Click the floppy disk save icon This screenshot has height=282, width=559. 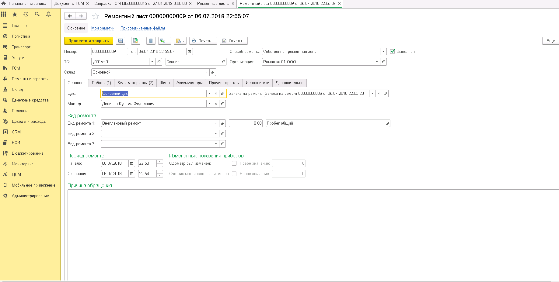pos(121,41)
